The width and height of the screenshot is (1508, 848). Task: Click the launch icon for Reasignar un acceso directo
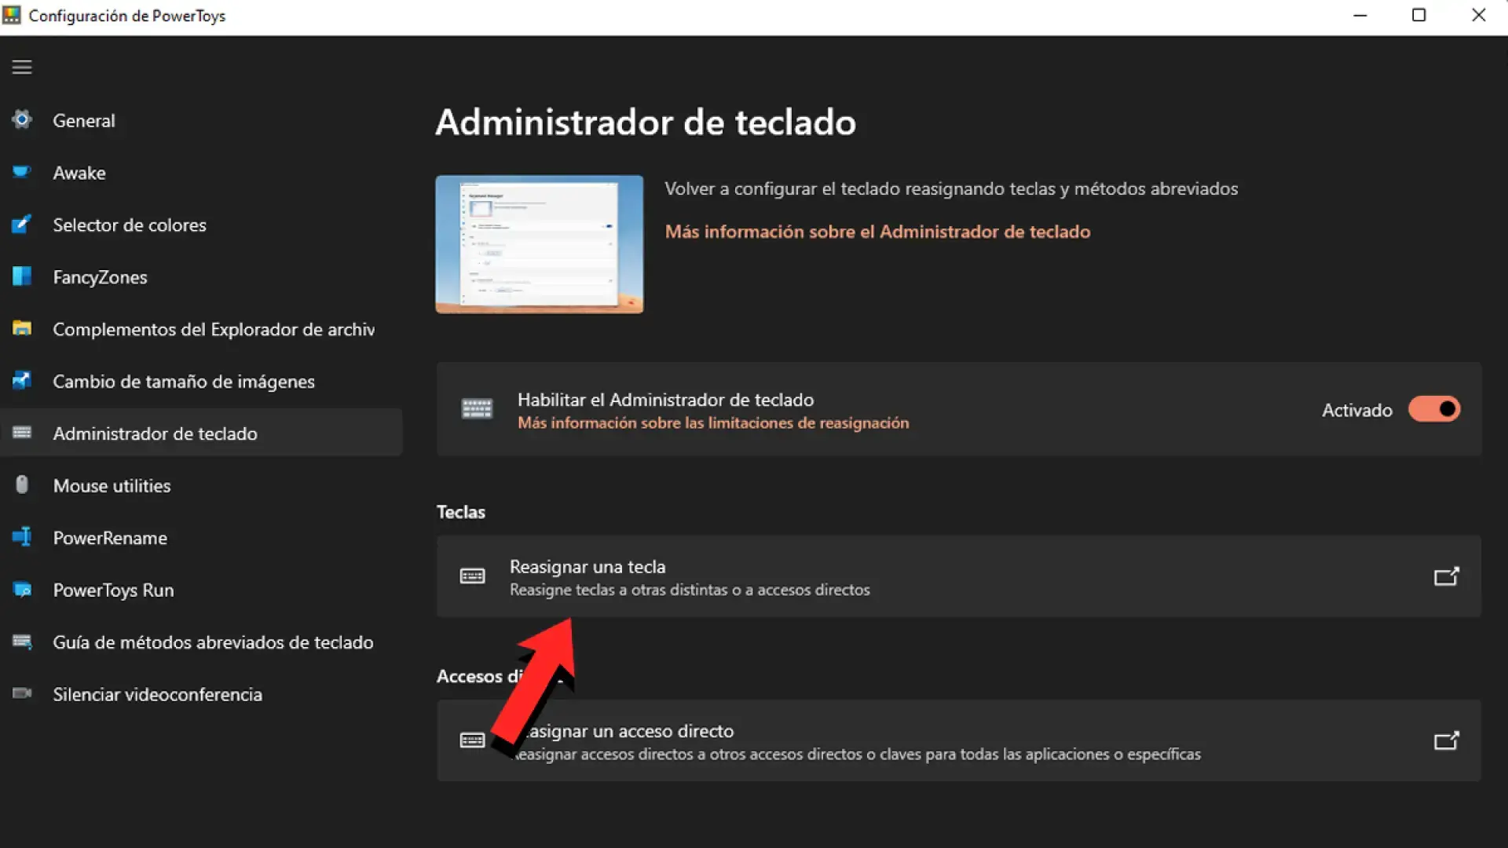[1448, 740]
